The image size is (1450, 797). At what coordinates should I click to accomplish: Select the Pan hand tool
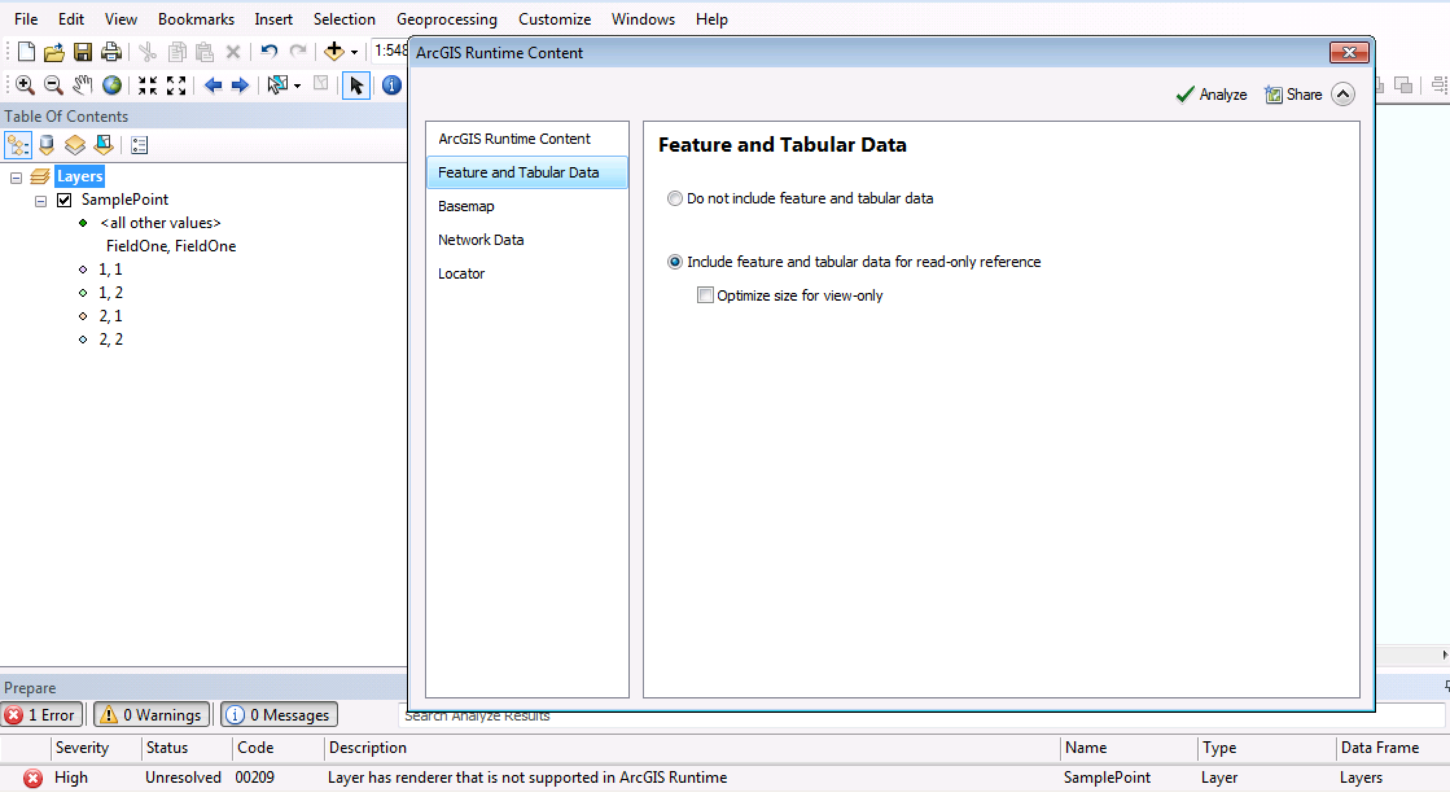(82, 85)
